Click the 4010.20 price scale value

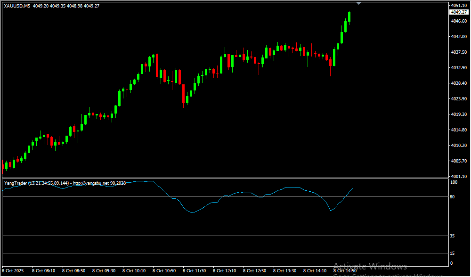tap(458, 146)
